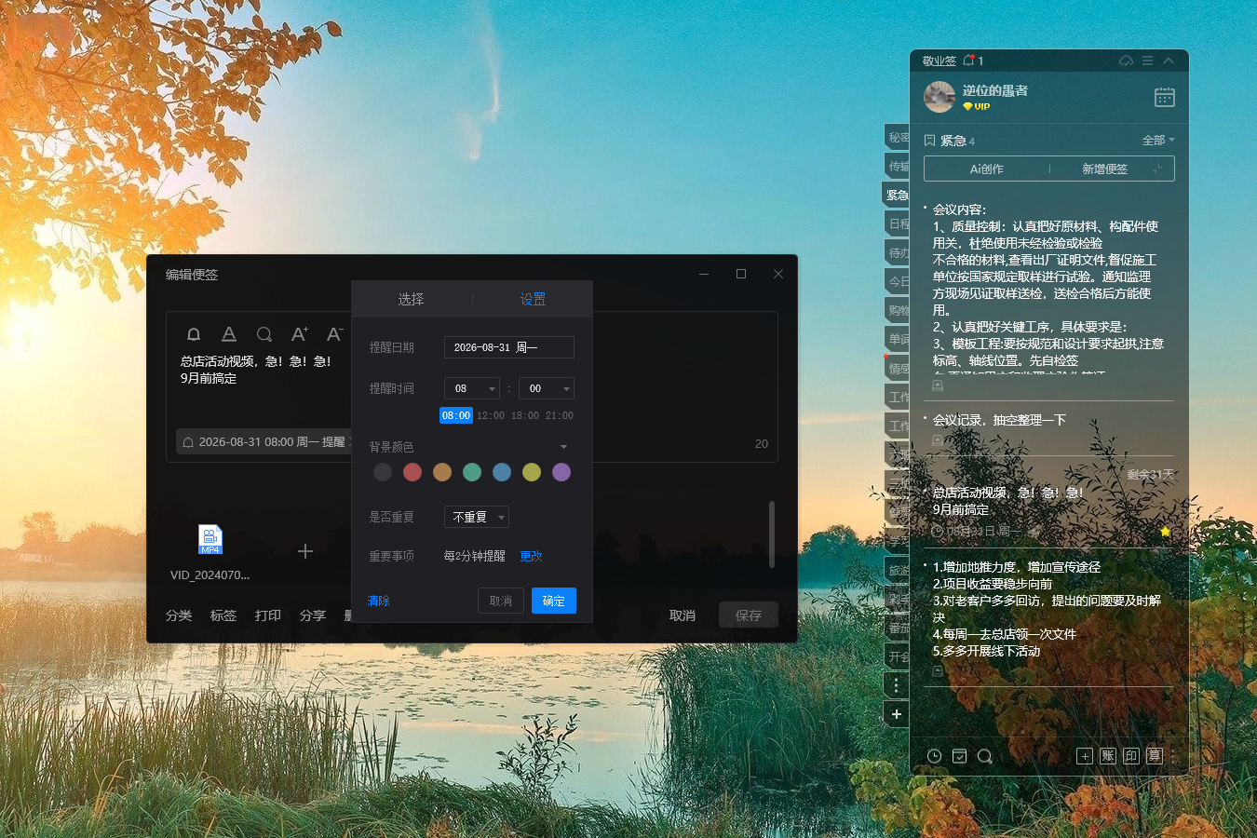The height and width of the screenshot is (838, 1257).
Task: Click the bookmark icon next to 紧急 heading
Action: [929, 141]
